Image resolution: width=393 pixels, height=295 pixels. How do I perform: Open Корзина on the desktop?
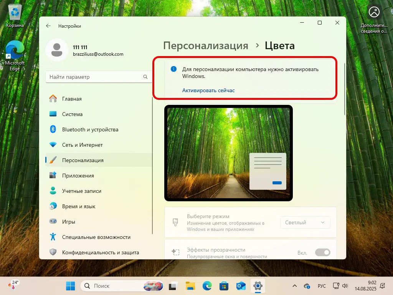[14, 12]
